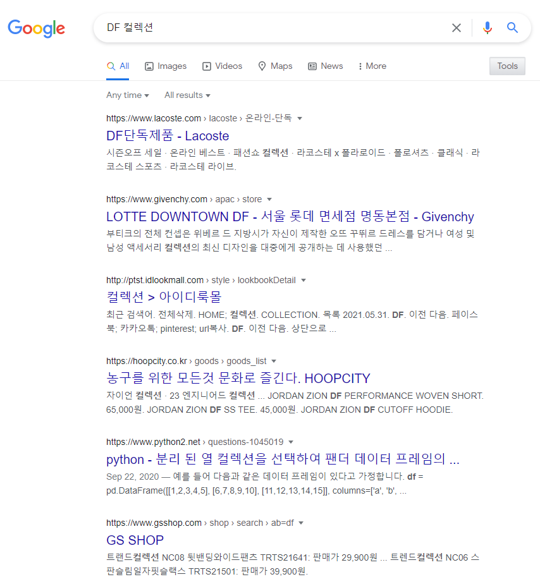Open the DF단독제품 - Lacoste result
Screen dimensions: 540x584
click(x=168, y=136)
